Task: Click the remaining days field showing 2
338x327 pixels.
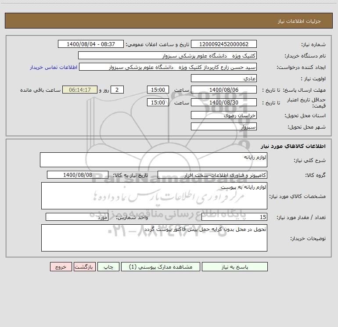Action: pyautogui.click(x=117, y=90)
